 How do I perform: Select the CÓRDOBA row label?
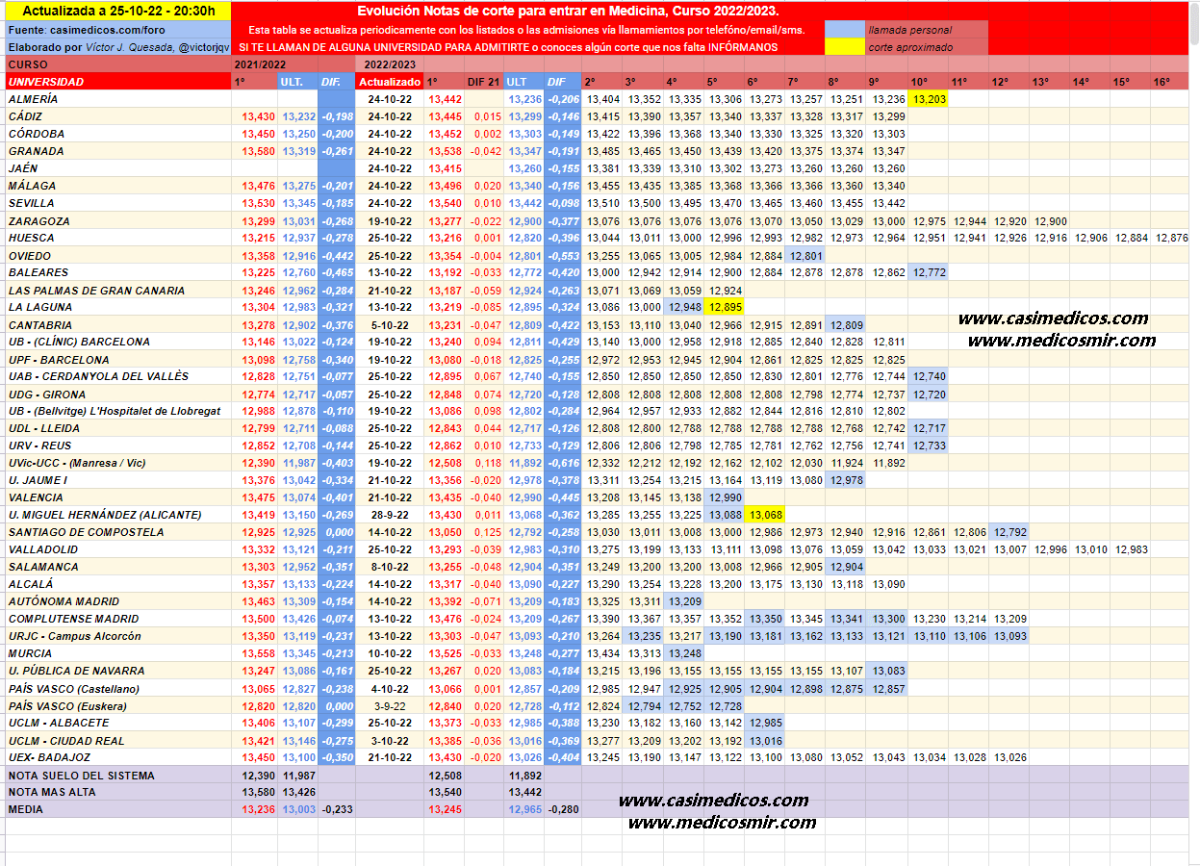tap(37, 134)
